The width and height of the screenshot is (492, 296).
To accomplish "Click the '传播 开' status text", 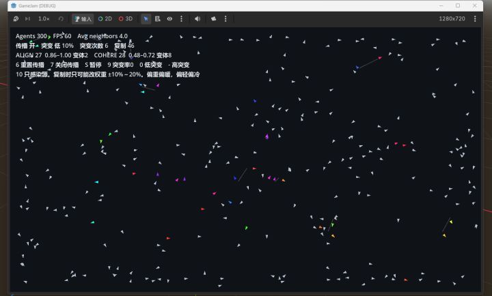I will (25, 46).
